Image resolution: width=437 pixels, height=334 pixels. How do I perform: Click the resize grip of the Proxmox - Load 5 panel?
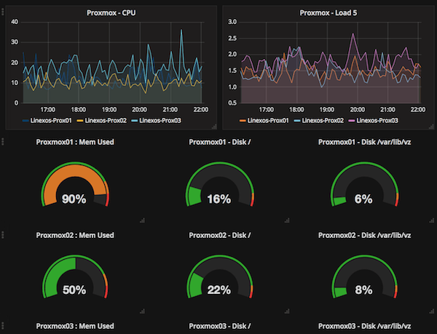click(x=431, y=127)
